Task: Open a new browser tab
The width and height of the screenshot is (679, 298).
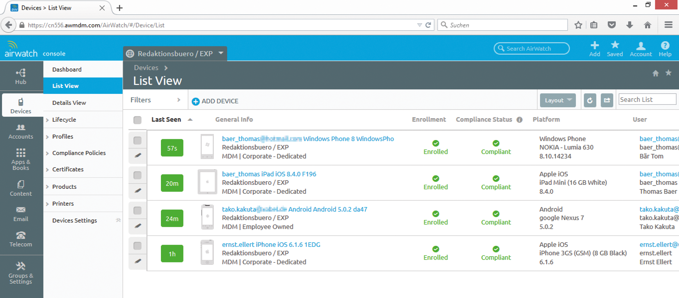Action: 120,8
